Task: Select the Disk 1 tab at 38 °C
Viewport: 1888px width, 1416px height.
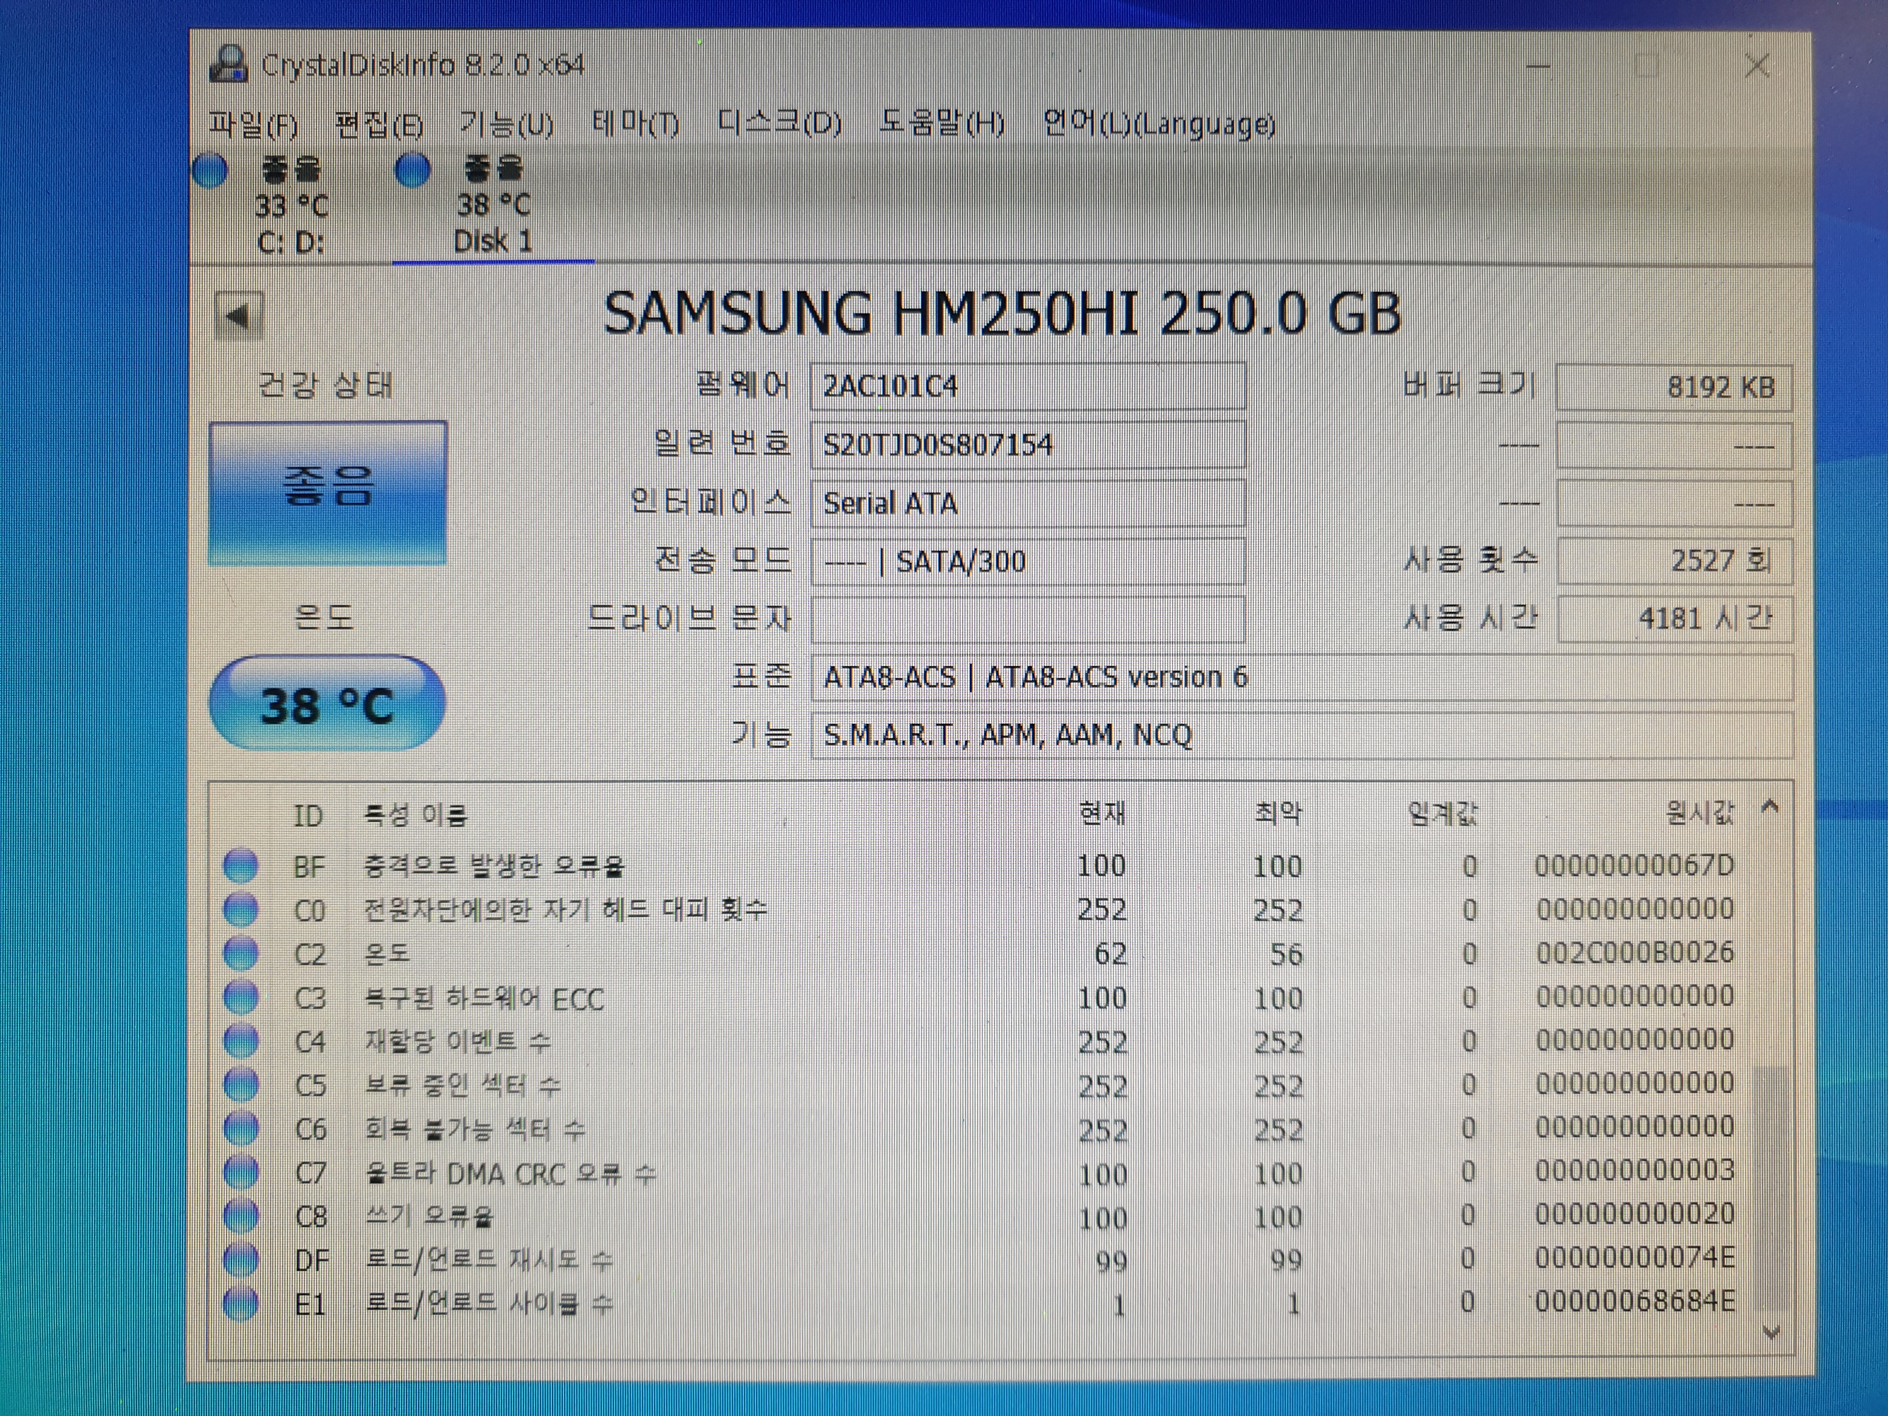Action: (x=494, y=206)
